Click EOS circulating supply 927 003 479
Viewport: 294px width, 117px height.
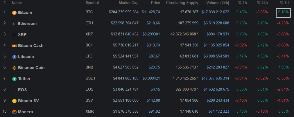[x=186, y=89]
